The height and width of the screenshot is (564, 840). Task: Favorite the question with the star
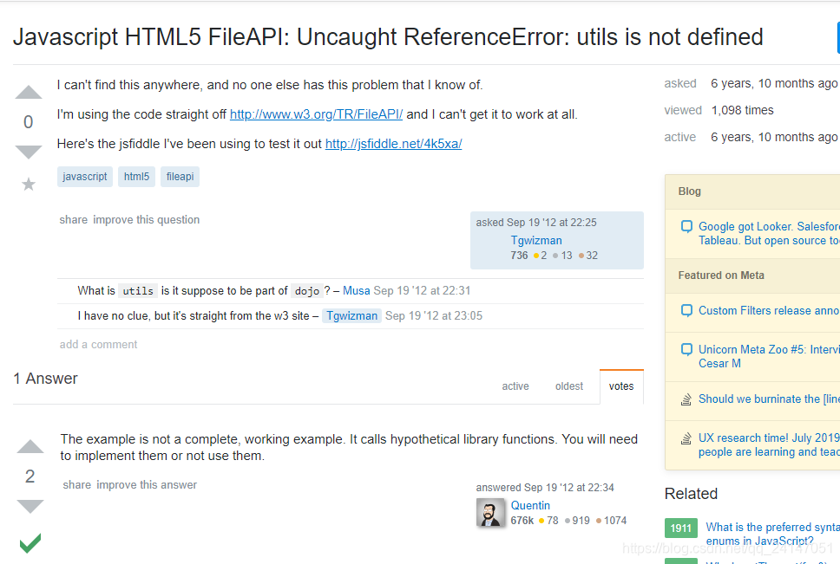pyautogui.click(x=29, y=184)
